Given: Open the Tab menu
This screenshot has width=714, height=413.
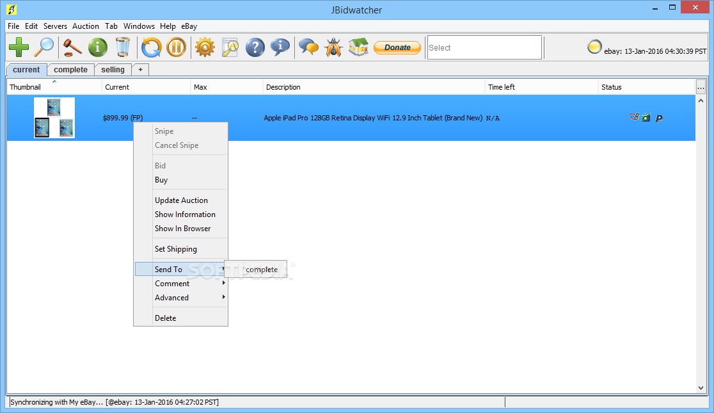Looking at the screenshot, I should pyautogui.click(x=111, y=26).
